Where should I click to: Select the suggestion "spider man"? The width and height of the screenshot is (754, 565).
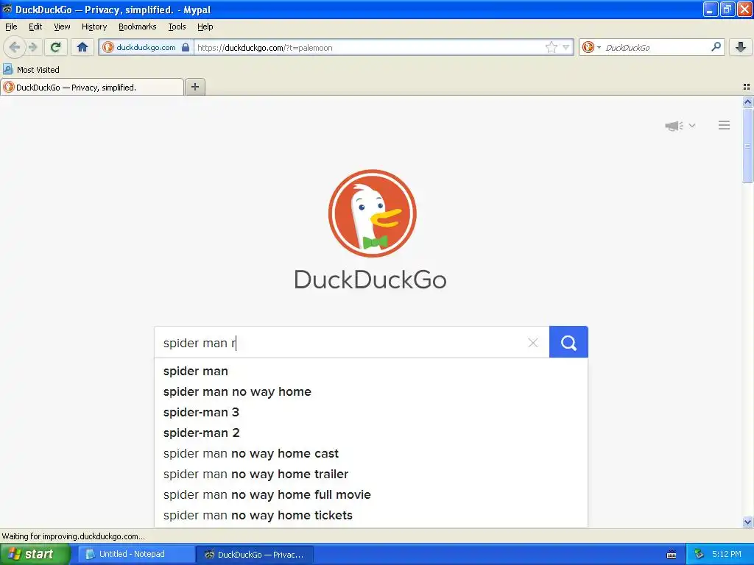click(x=371, y=371)
